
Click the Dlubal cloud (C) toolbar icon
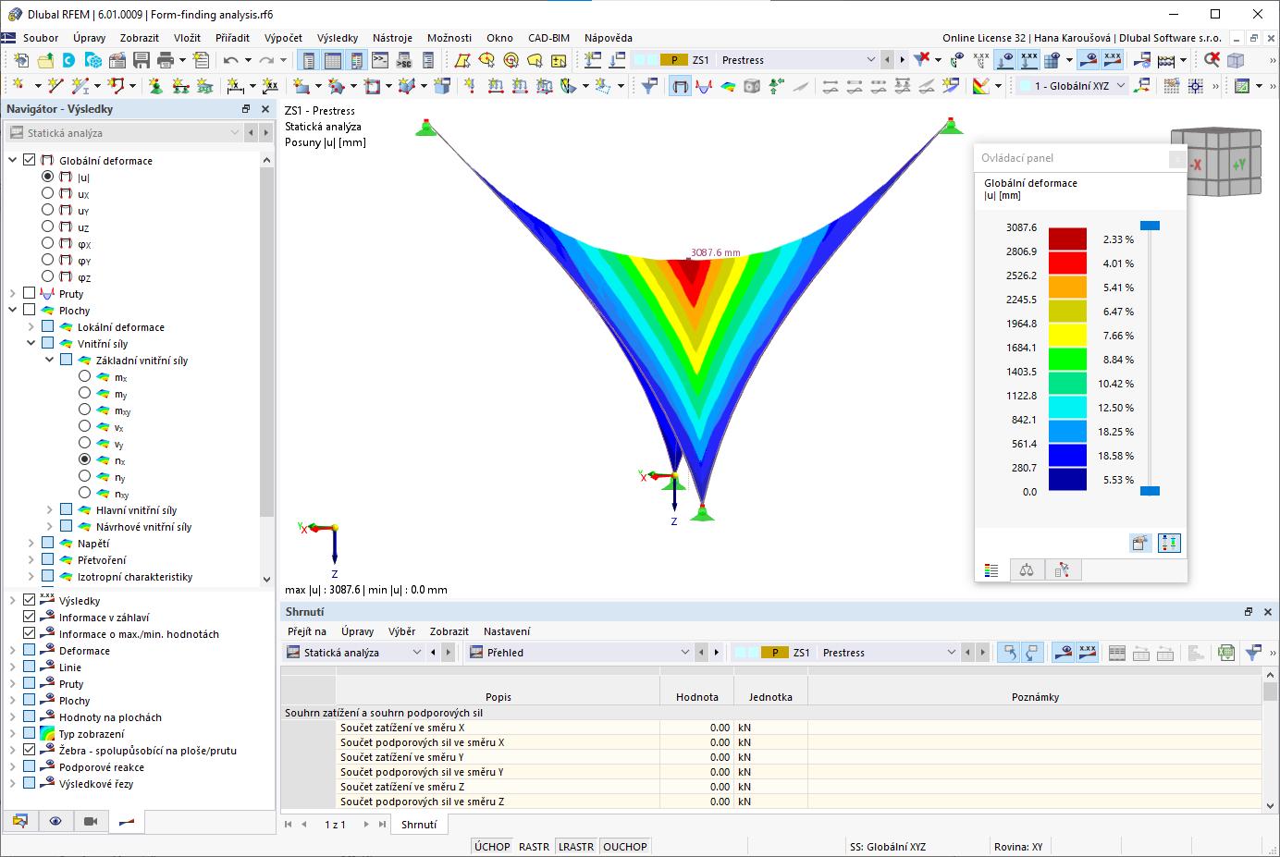[68, 60]
